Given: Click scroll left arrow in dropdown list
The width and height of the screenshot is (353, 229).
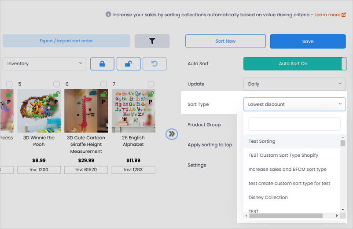Looking at the screenshot, I should [x=246, y=216].
